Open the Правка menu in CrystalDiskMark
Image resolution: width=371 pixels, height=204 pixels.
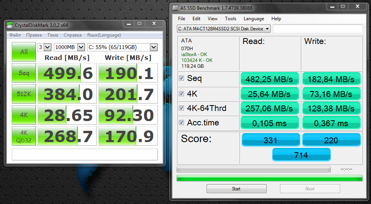(x=34, y=35)
